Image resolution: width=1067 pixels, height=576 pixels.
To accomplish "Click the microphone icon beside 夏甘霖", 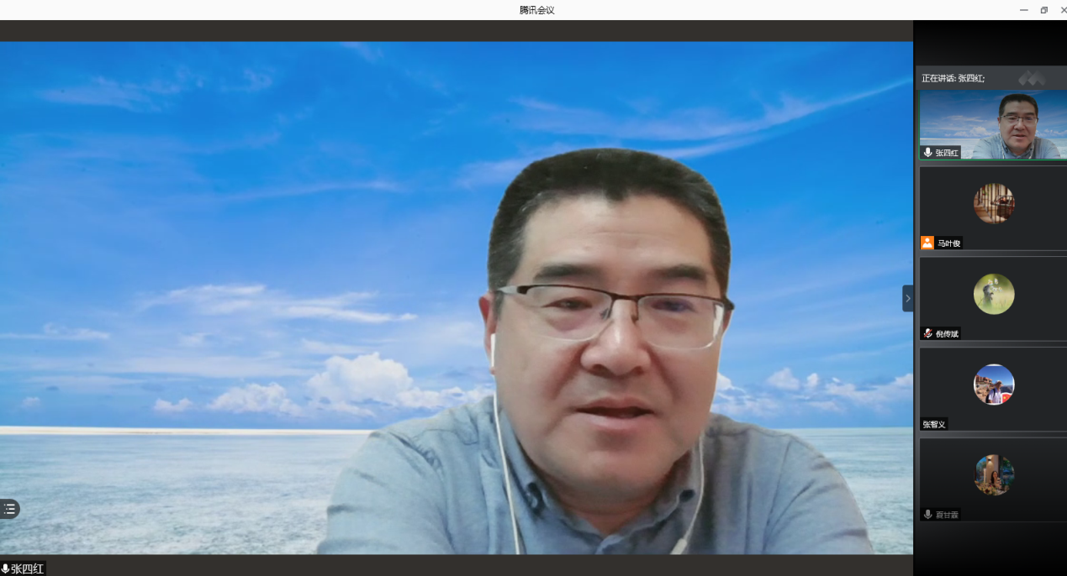I will click(x=927, y=514).
